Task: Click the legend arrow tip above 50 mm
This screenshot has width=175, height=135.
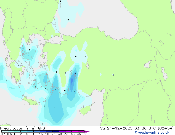Action: pos(87,131)
